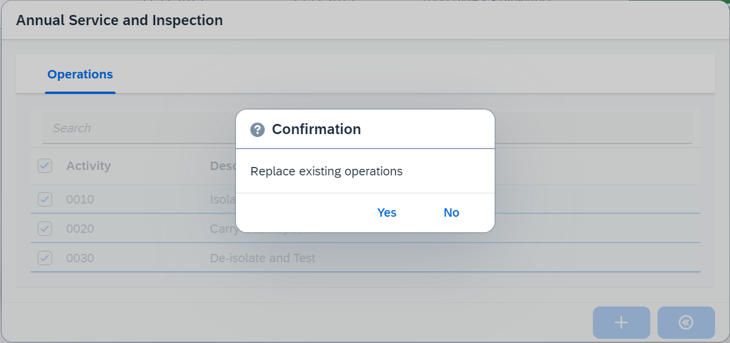The height and width of the screenshot is (343, 730).
Task: Click the question mark Confirmation icon
Action: click(258, 129)
